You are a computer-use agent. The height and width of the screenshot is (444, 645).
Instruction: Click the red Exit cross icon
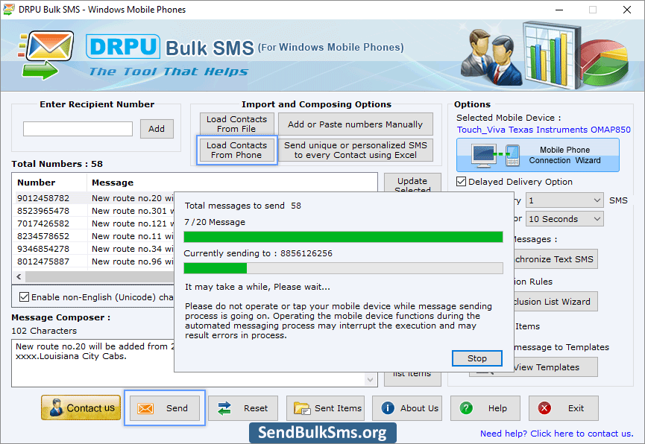544,408
